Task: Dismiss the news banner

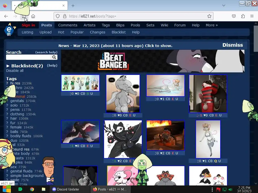Action: click(x=233, y=45)
